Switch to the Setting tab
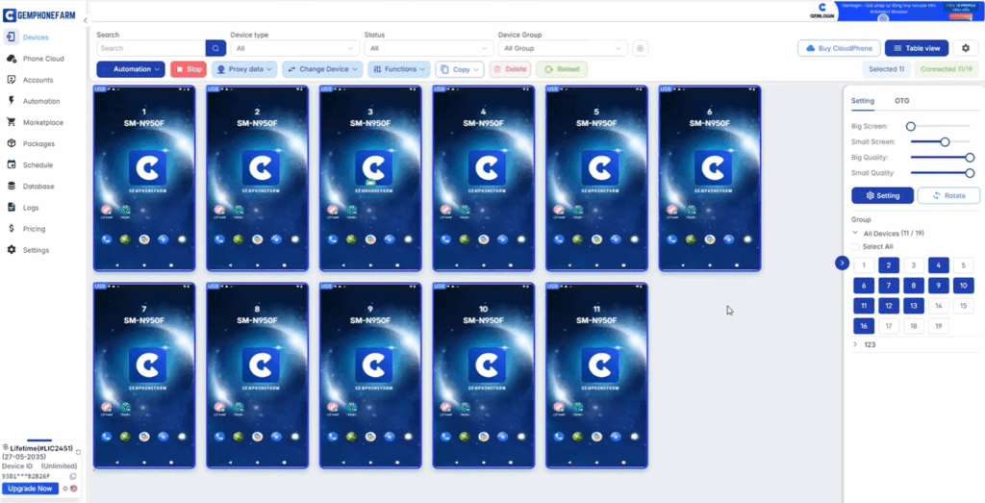The height and width of the screenshot is (503, 985). point(863,100)
